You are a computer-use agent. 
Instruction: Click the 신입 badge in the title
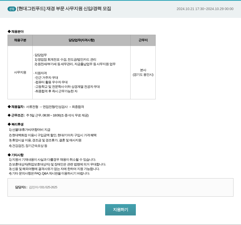click(x=12, y=9)
